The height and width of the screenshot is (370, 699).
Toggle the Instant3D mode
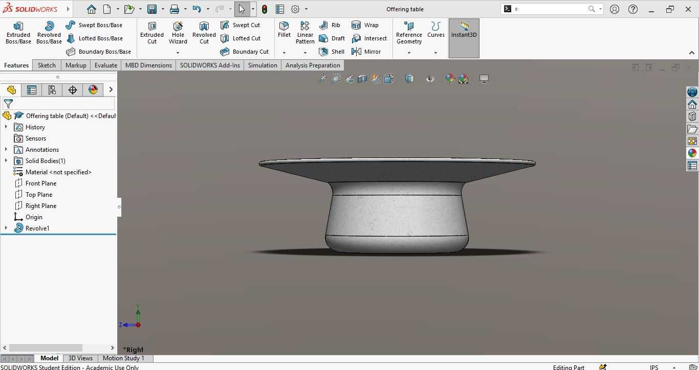464,38
